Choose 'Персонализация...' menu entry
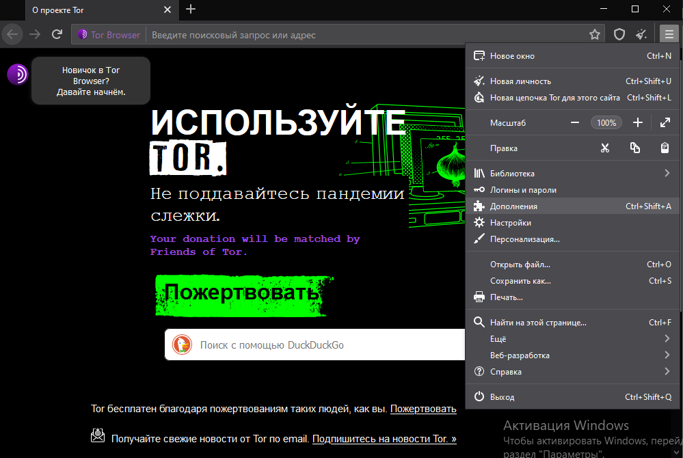This screenshot has height=458, width=683. click(572, 239)
